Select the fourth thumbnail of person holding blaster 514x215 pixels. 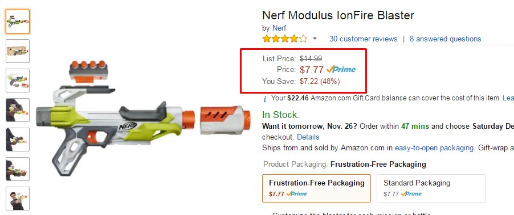click(18, 110)
